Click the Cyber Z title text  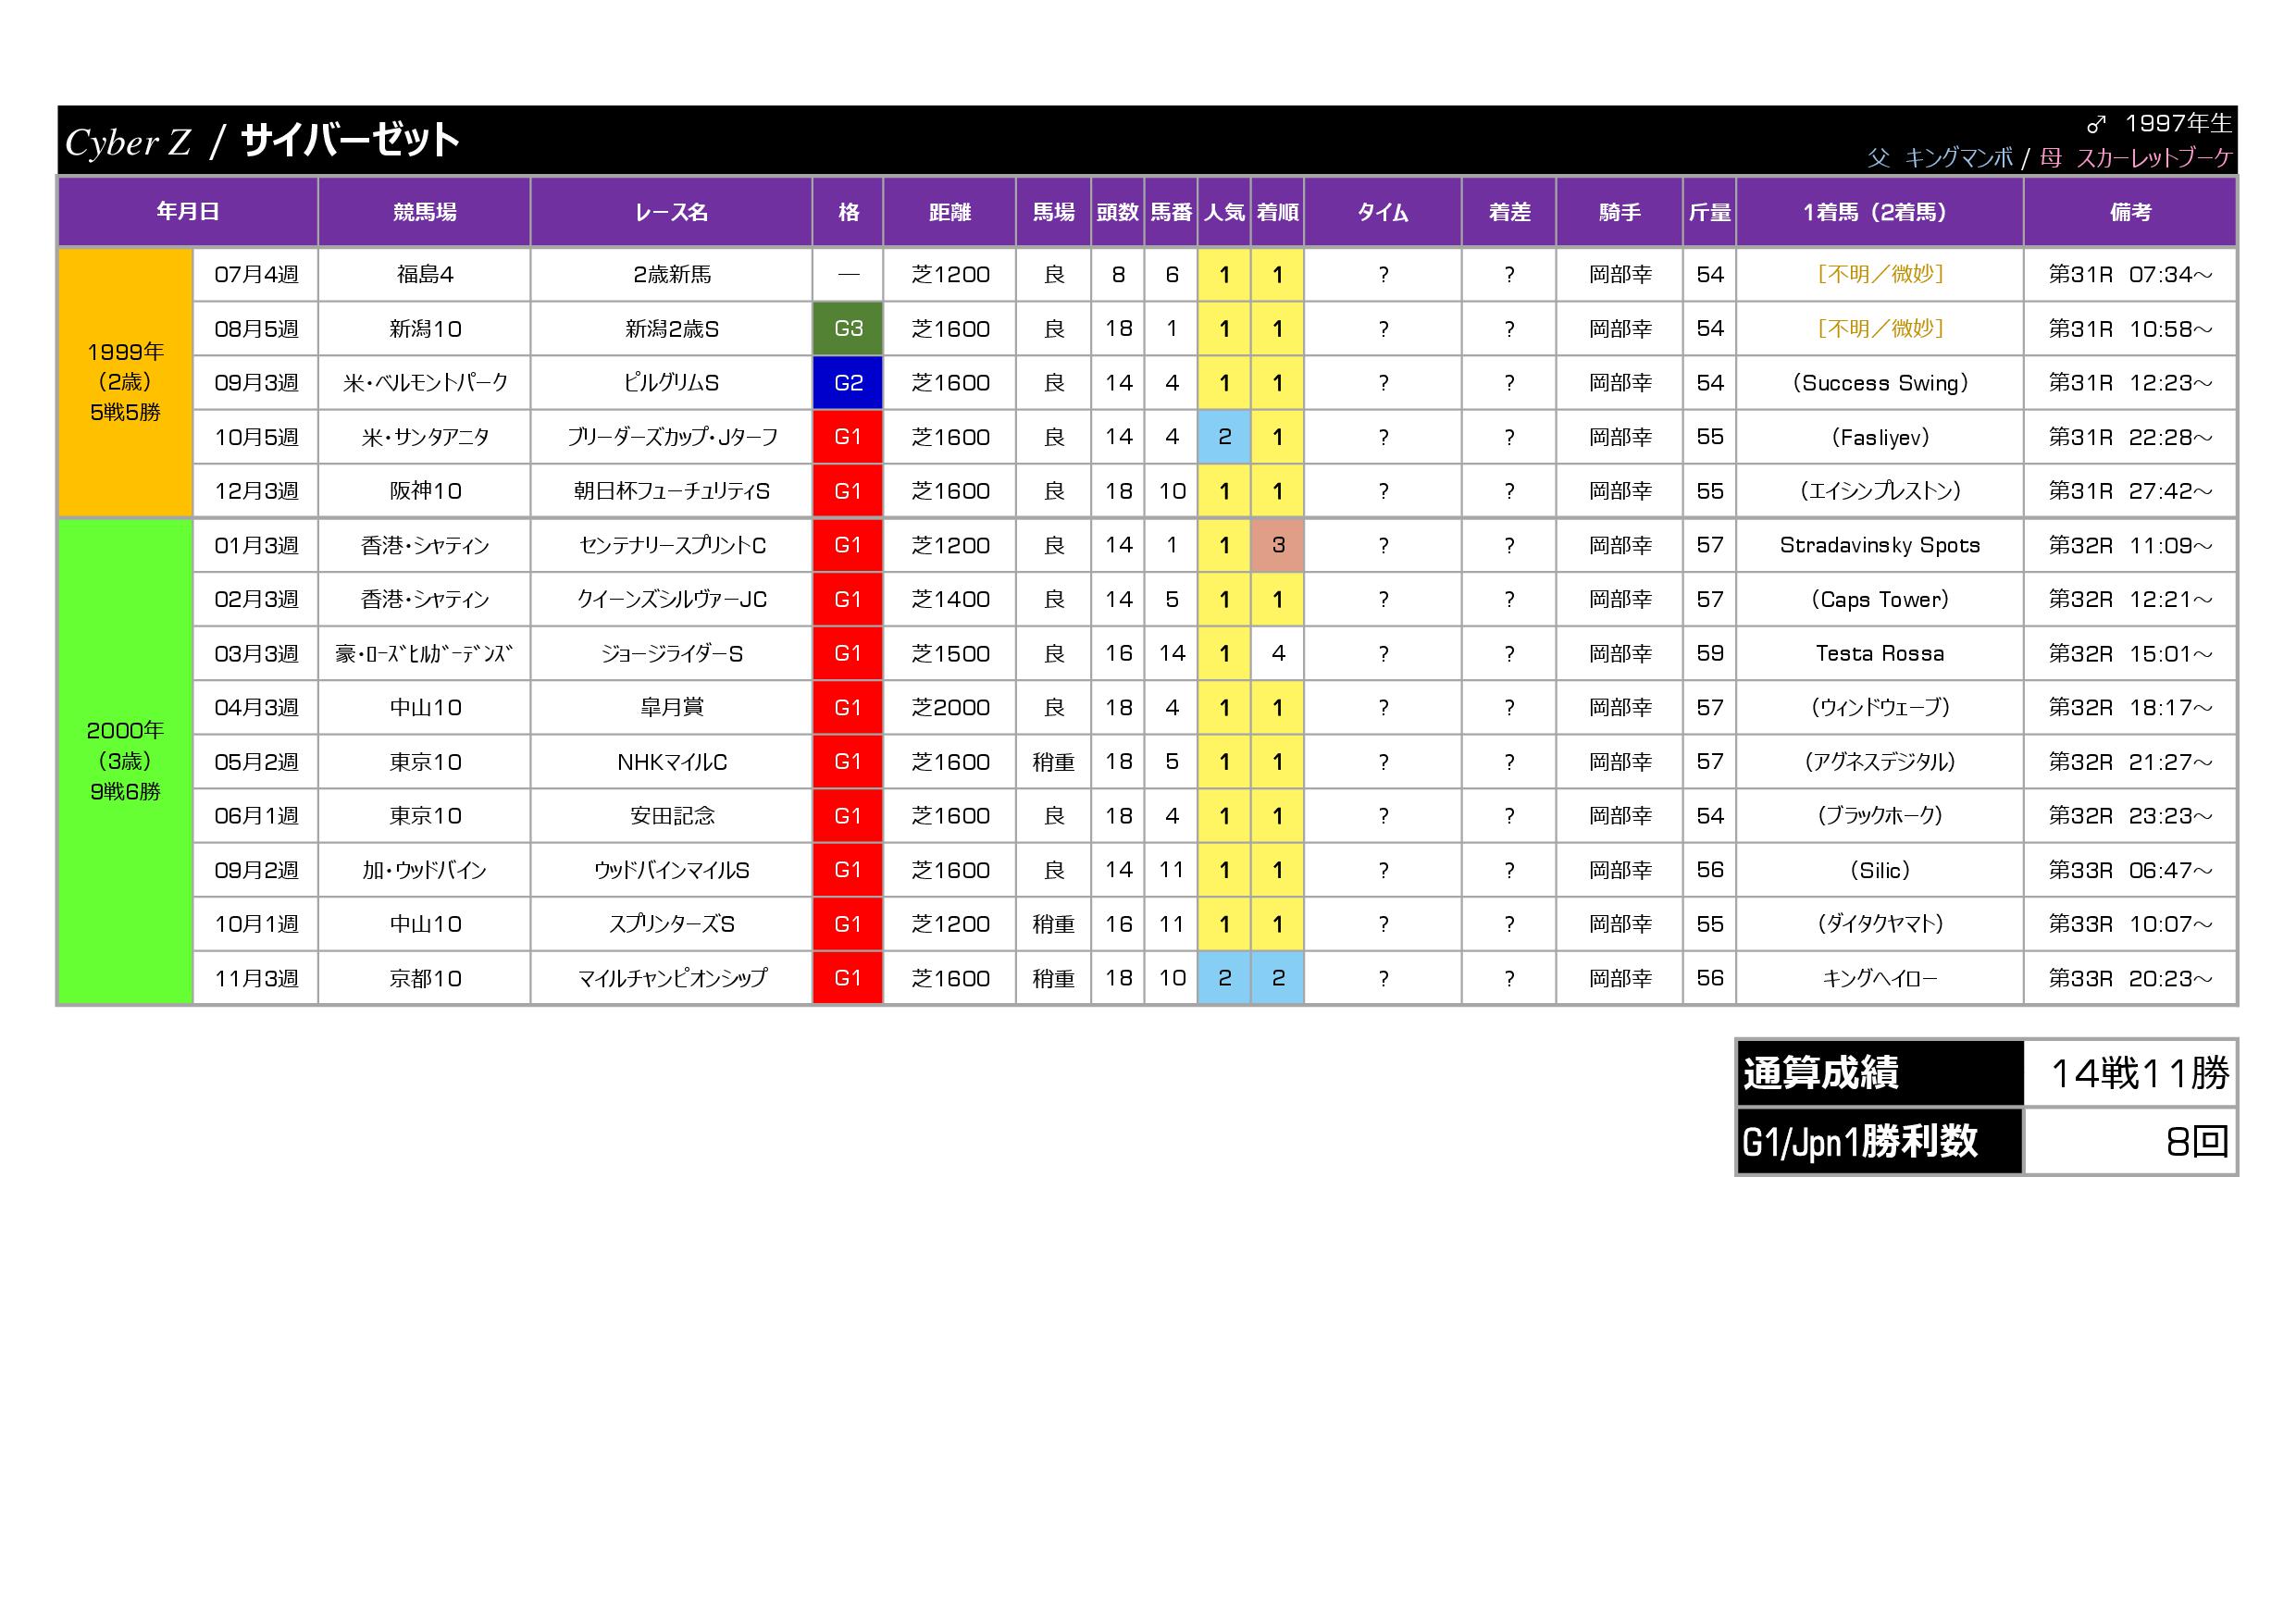click(x=128, y=142)
